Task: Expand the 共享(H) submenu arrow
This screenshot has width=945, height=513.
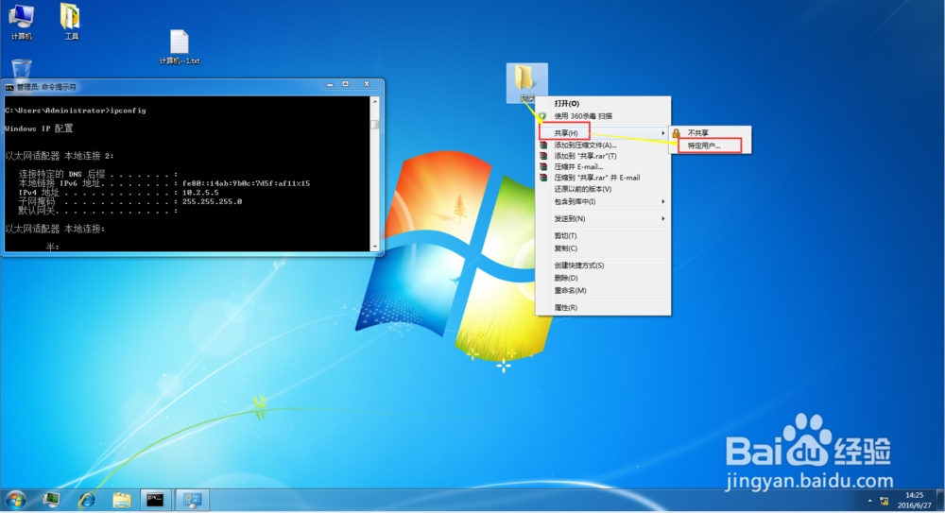Action: 663,132
